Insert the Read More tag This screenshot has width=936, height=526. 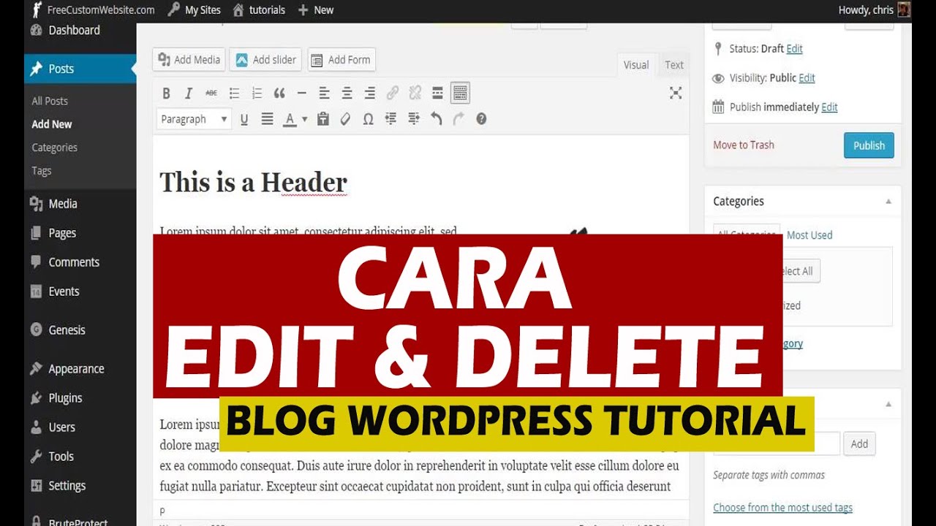pyautogui.click(x=437, y=93)
